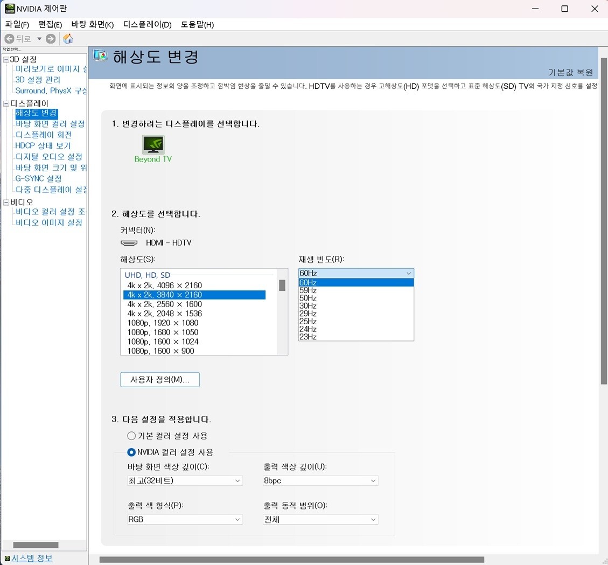Open 바탕 화면 컬러 설정 in the tree
Screen dimensions: 608x565
coord(50,124)
